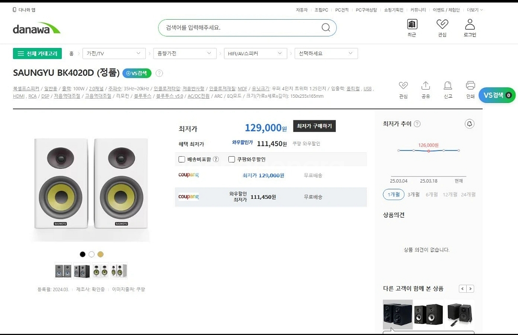Click the 최저가 129,000원 coupang price link
Screen dimensions: 518x335
coord(263,175)
